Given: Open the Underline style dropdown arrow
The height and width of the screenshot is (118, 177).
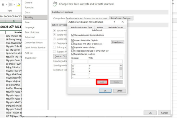Looking at the screenshot, I should click(6, 5).
